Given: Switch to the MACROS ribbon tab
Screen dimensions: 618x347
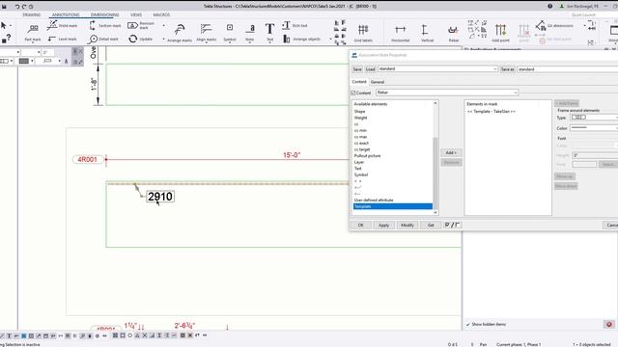Looking at the screenshot, I should tap(161, 15).
